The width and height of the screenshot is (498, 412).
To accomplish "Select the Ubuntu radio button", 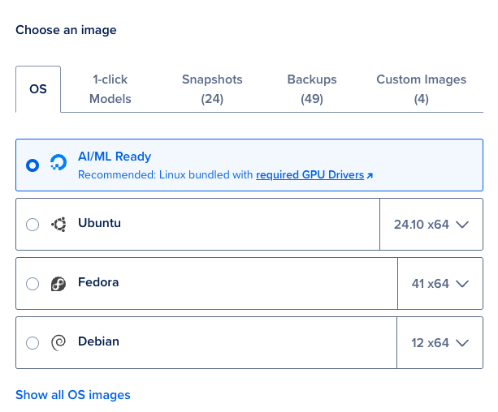I will pos(32,225).
